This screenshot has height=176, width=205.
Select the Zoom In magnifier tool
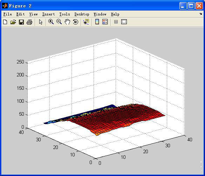pyautogui.click(x=51, y=22)
